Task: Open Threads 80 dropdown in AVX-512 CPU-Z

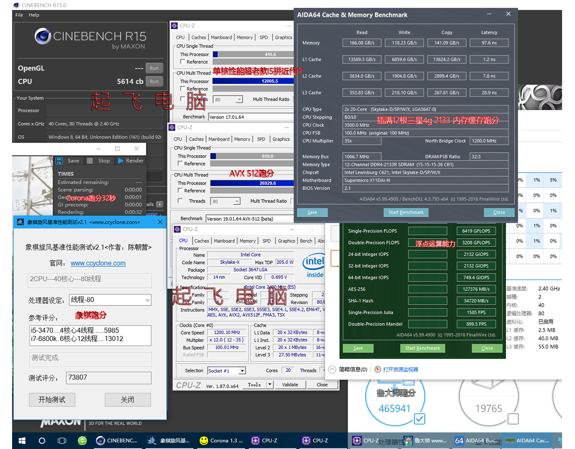Action: pos(236,202)
